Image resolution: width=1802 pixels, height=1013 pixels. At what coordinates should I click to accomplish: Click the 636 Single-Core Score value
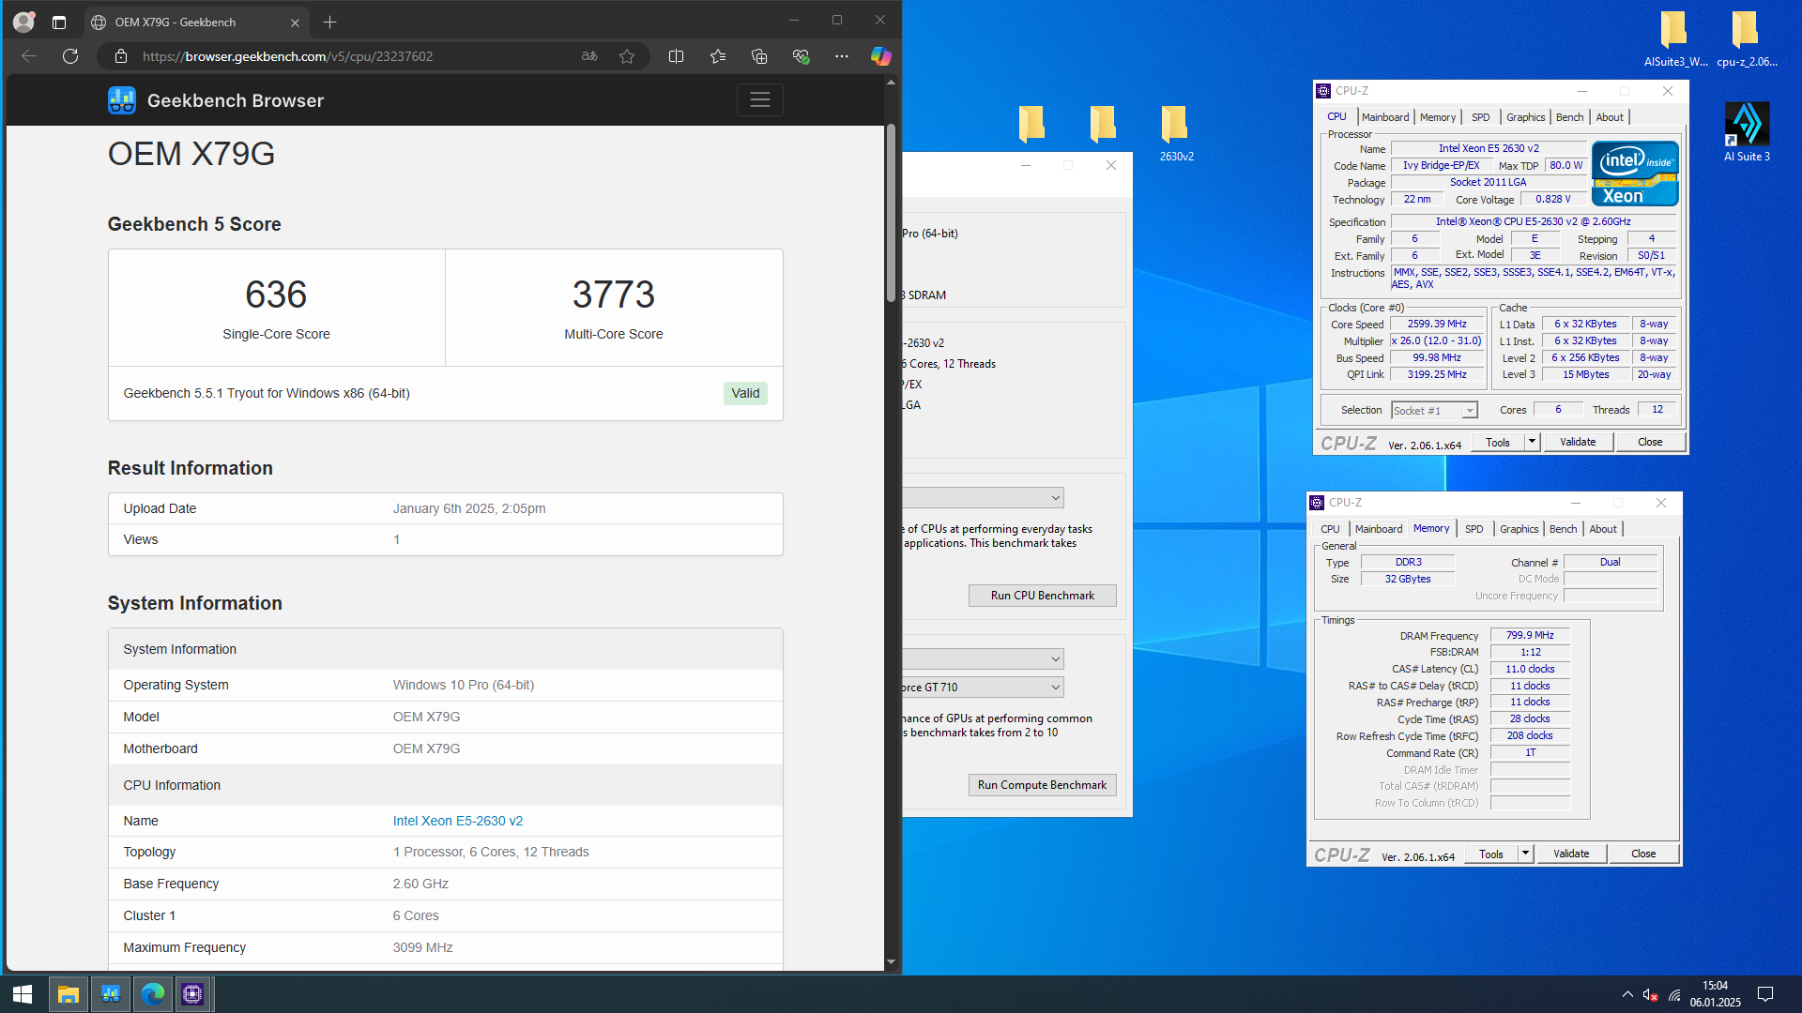276,295
